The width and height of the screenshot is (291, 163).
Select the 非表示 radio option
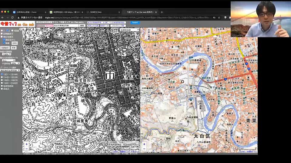(2, 89)
